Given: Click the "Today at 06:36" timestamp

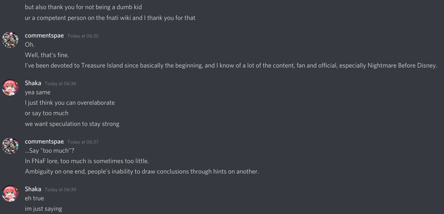Looking at the screenshot, I should pyautogui.click(x=60, y=84).
